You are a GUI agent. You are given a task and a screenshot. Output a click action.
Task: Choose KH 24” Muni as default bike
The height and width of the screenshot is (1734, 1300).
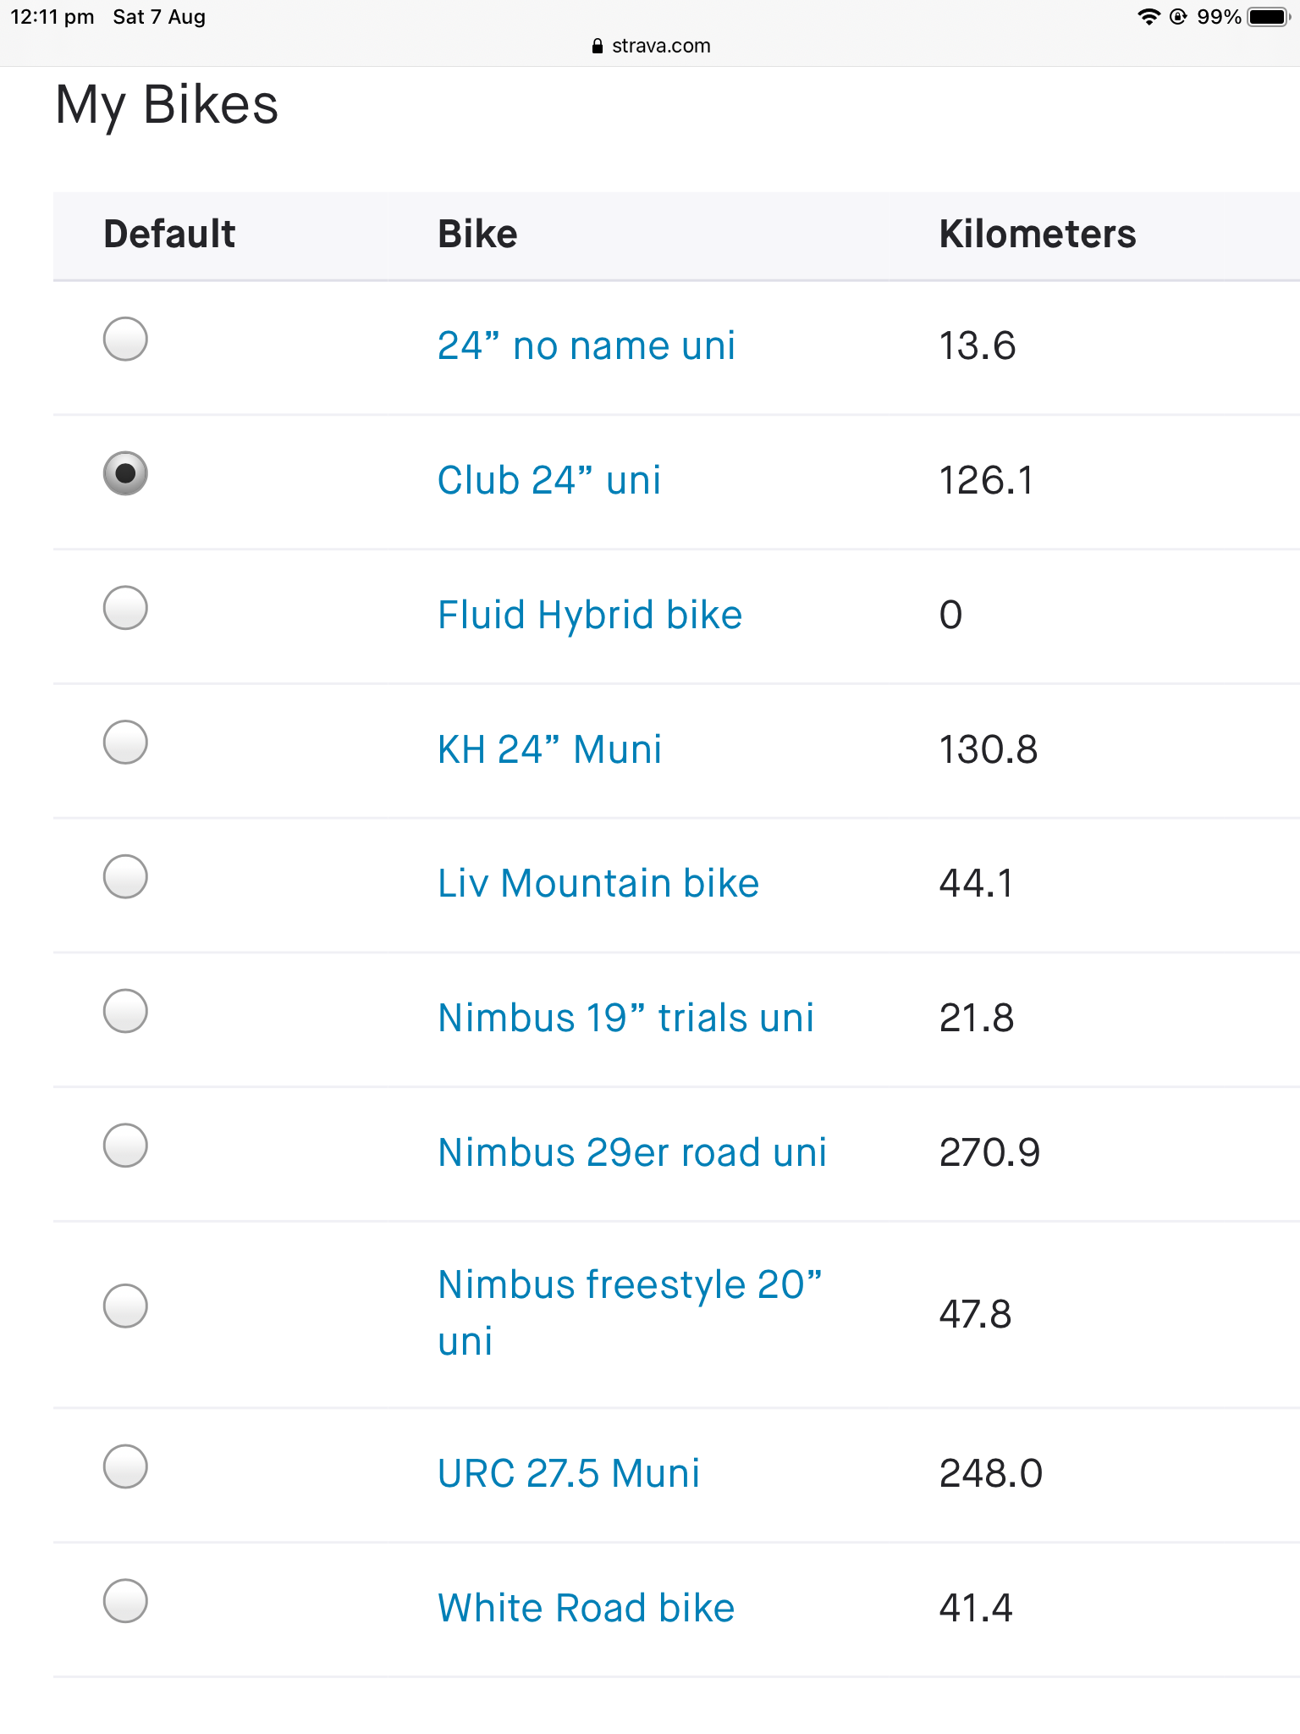coord(125,743)
